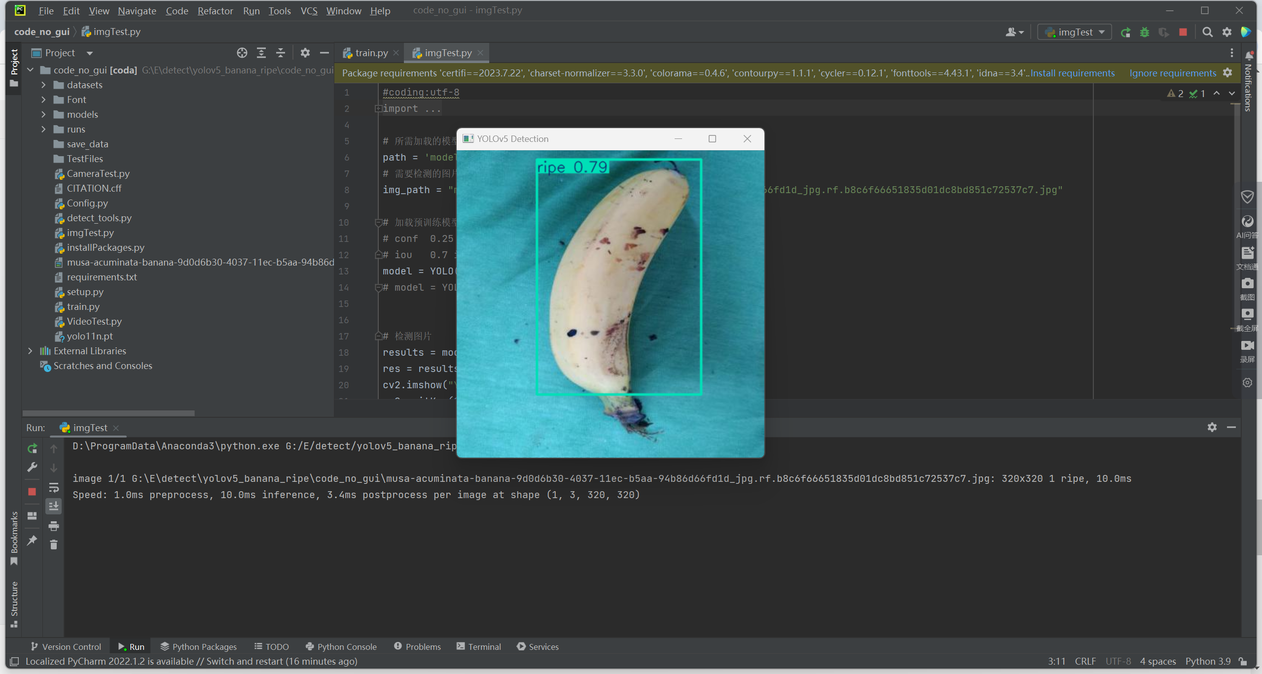Viewport: 1262px width, 674px height.
Task: Open the Terminal tool window
Action: pos(478,646)
